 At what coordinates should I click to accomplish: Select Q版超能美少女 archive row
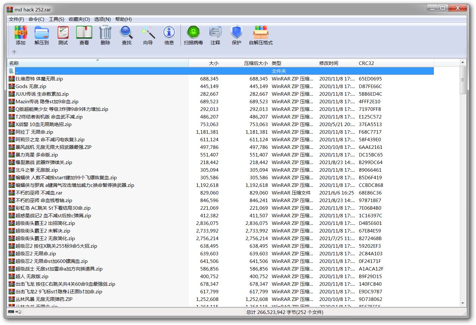(x=221, y=109)
